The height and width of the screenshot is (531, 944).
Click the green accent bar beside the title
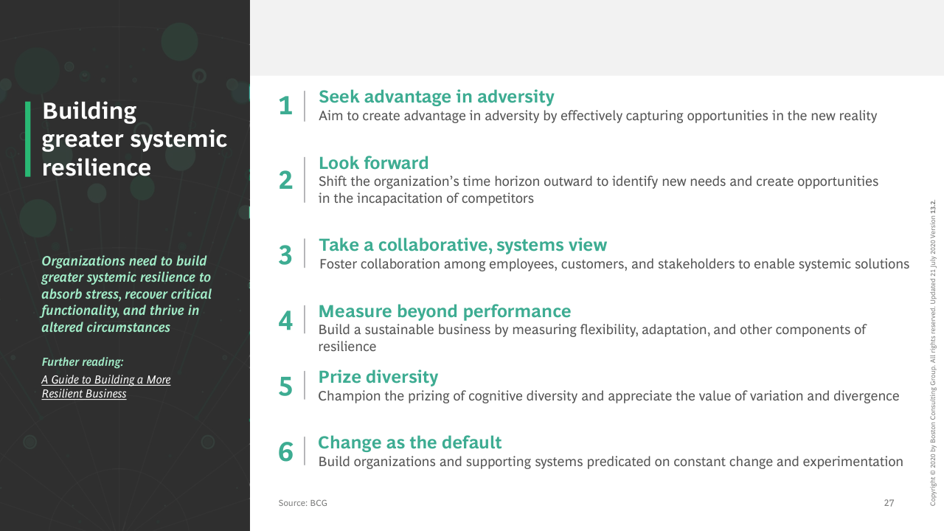pyautogui.click(x=28, y=139)
